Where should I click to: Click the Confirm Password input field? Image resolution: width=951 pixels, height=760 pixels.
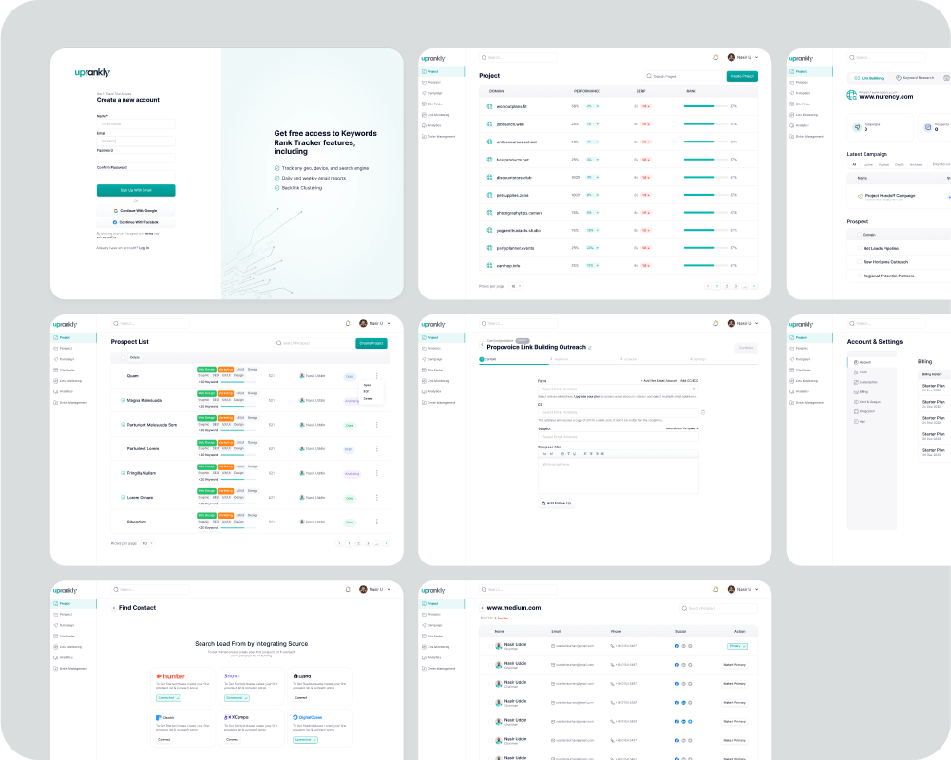click(136, 176)
